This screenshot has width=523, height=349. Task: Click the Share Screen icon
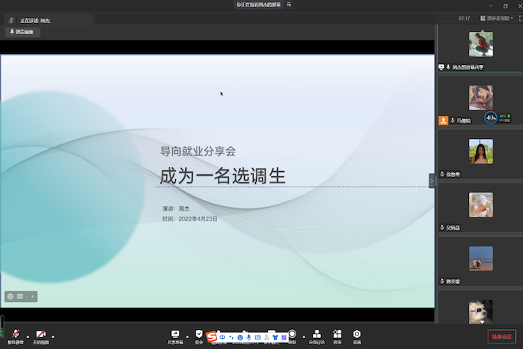174,336
